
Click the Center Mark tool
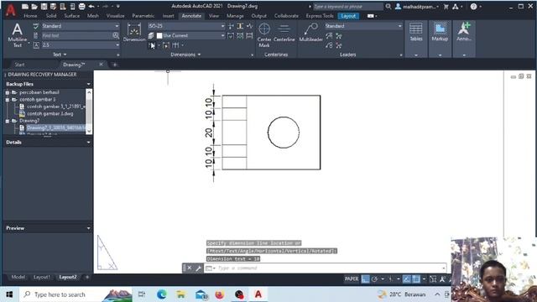point(264,34)
